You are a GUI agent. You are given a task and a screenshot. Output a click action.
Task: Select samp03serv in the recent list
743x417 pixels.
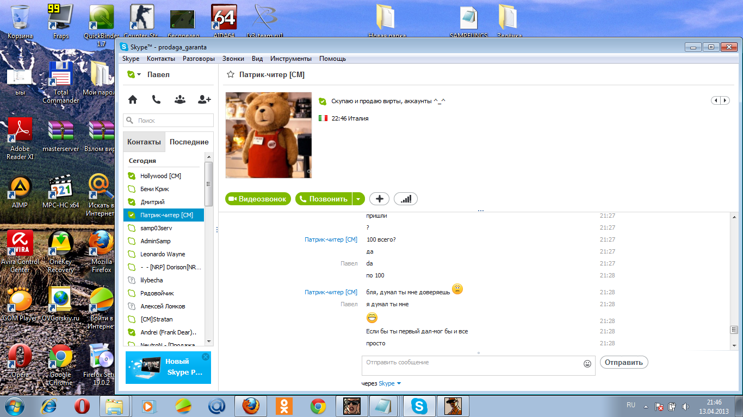pos(164,228)
